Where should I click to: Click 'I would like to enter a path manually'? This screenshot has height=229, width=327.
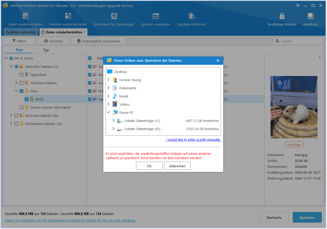pyautogui.click(x=194, y=139)
